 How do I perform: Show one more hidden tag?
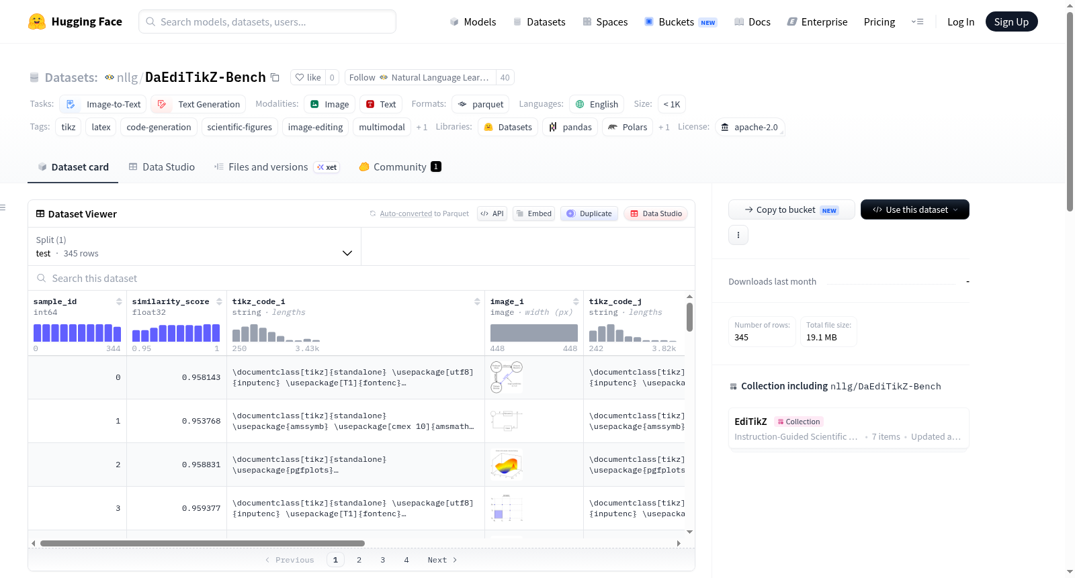click(422, 127)
